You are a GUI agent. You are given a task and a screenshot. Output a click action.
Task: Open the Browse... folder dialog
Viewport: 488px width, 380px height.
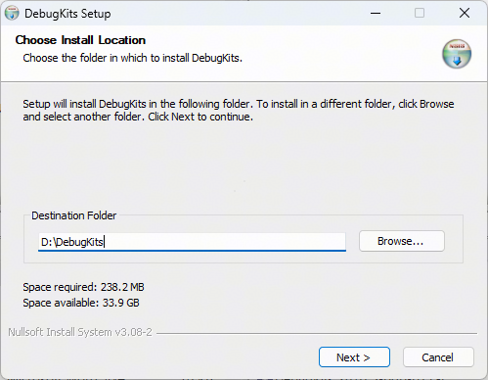click(401, 241)
